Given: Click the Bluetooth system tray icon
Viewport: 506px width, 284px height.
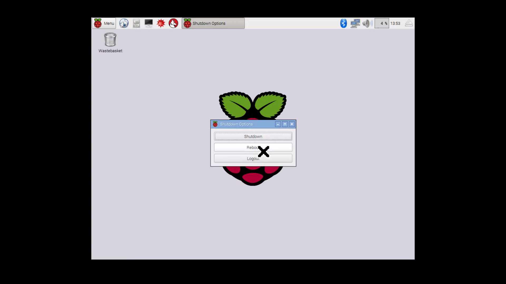Looking at the screenshot, I should pyautogui.click(x=343, y=23).
